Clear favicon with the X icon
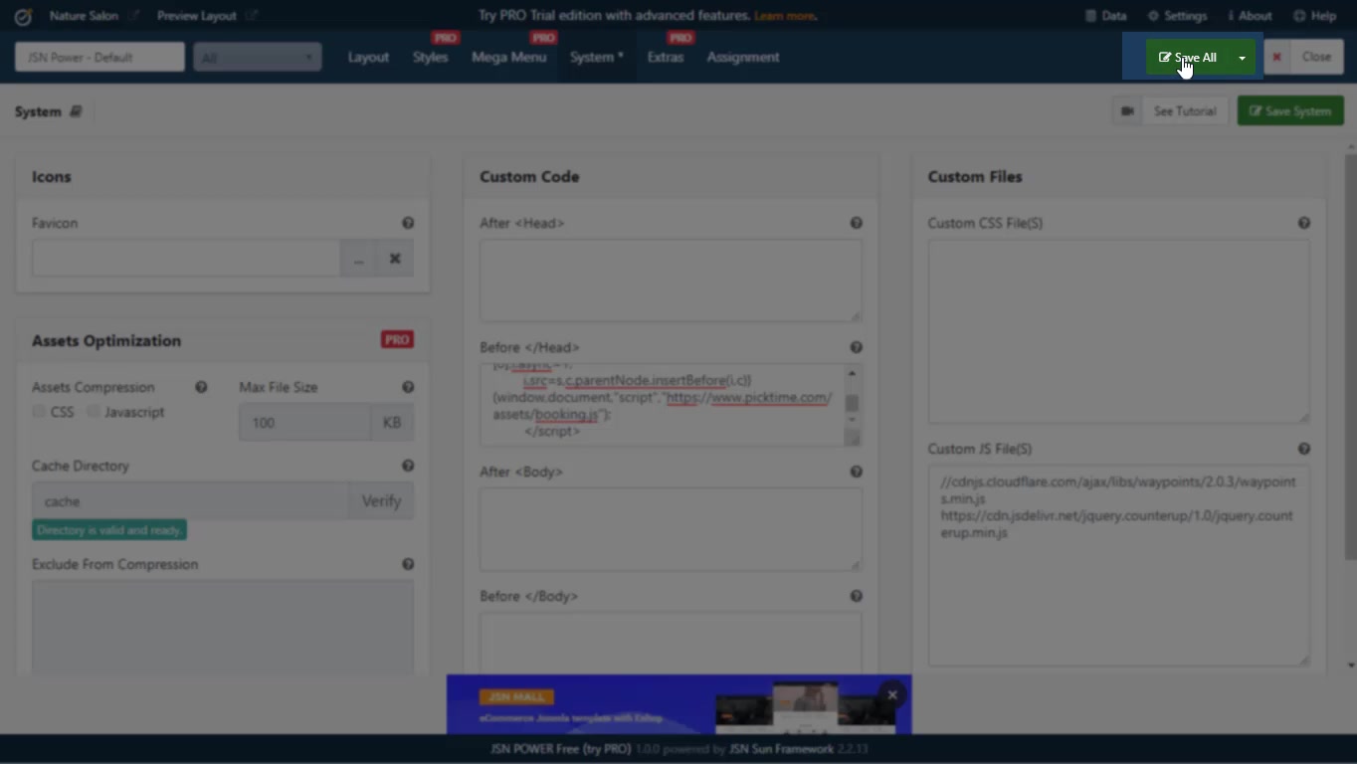This screenshot has width=1357, height=764. [395, 259]
